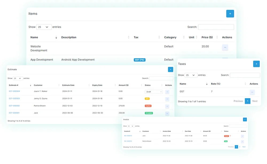Click Next in the Taxes pagination
This screenshot has height=164, width=267.
pyautogui.click(x=255, y=101)
